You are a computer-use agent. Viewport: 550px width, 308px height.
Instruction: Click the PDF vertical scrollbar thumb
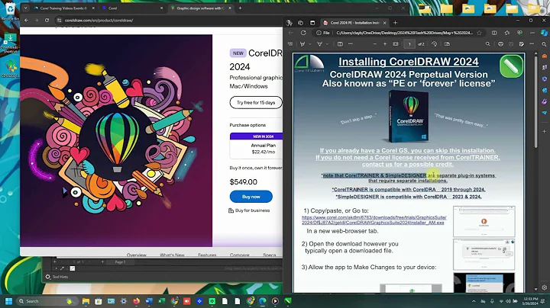[535, 101]
